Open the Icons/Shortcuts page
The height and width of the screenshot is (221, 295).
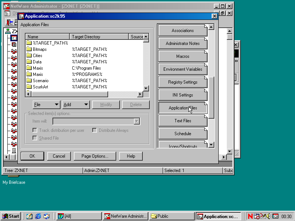(183, 144)
